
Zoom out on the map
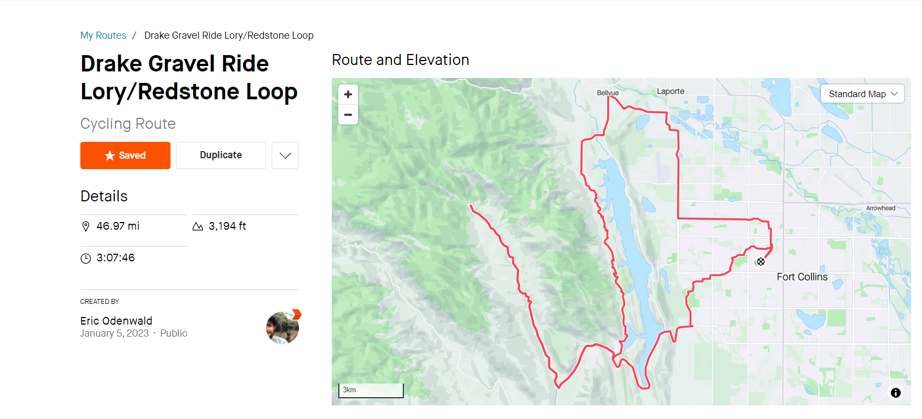click(348, 115)
